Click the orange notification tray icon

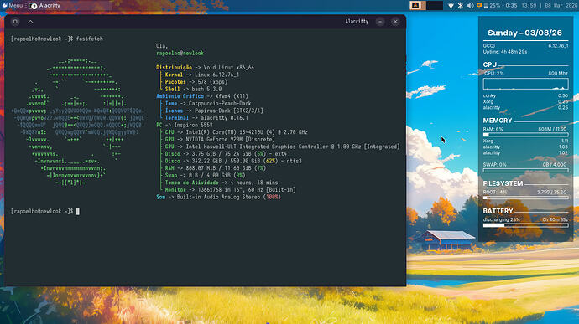pyautogui.click(x=479, y=6)
